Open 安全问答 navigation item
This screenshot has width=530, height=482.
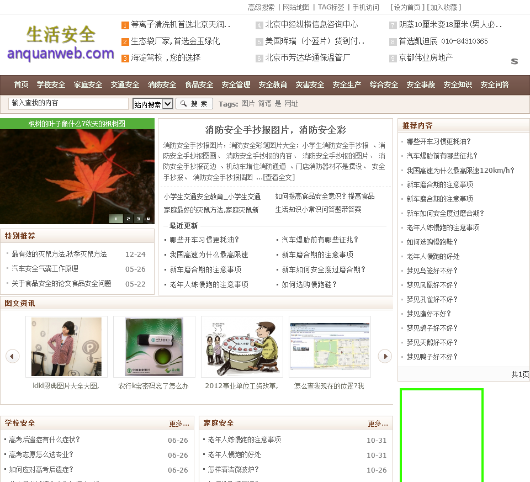495,84
